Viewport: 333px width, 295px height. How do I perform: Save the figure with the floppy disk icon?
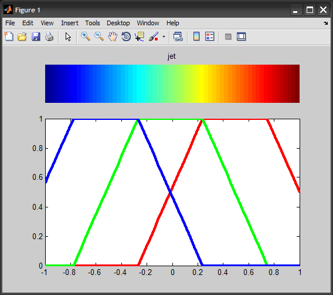[36, 36]
